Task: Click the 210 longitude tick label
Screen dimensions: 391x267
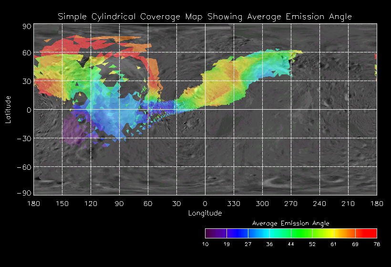Action: point(348,204)
